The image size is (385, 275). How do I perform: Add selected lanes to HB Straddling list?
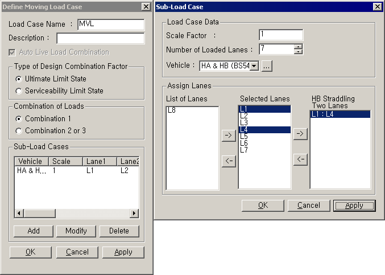[x=300, y=134]
